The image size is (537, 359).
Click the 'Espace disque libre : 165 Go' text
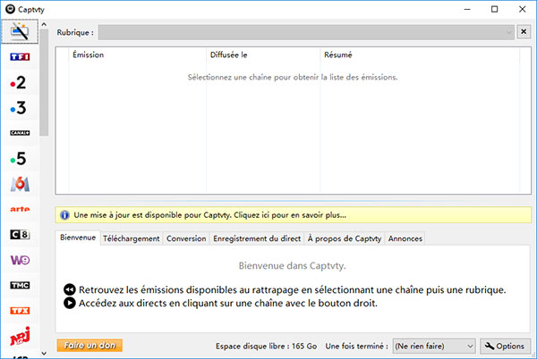(x=266, y=346)
